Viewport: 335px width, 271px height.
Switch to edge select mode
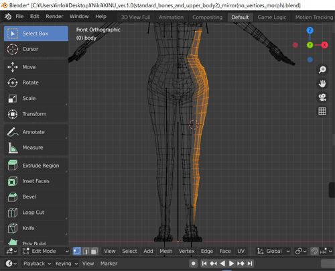86,252
